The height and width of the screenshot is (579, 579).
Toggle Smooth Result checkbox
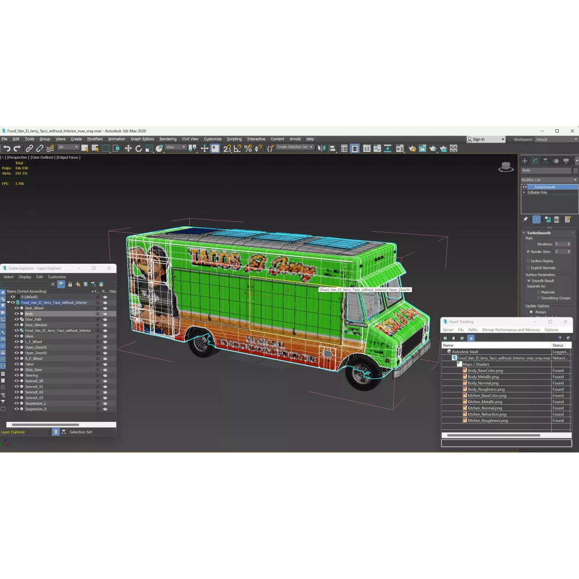pyautogui.click(x=529, y=280)
